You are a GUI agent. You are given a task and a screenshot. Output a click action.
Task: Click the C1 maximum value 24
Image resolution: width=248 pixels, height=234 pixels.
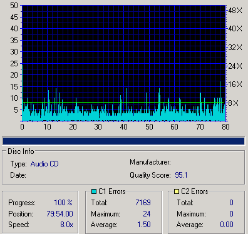click(147, 214)
